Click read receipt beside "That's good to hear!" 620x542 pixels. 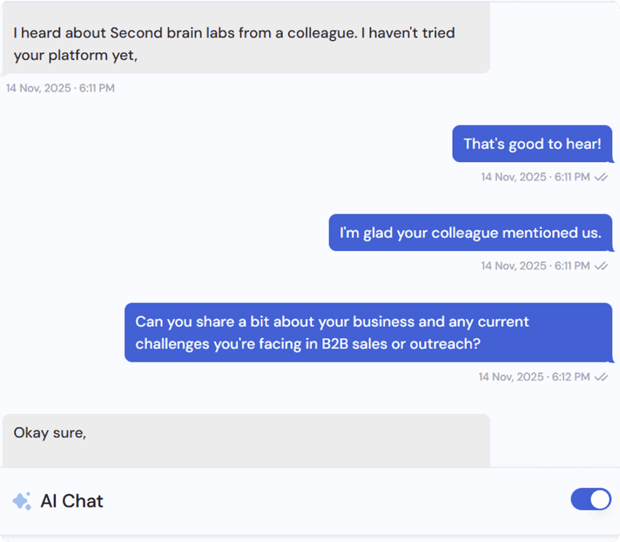(x=601, y=177)
